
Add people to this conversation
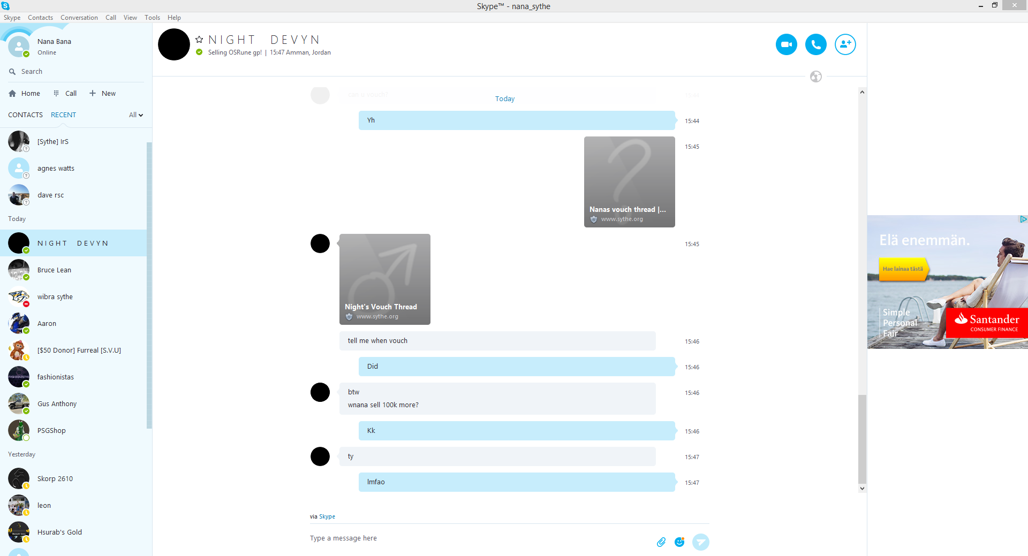click(845, 44)
